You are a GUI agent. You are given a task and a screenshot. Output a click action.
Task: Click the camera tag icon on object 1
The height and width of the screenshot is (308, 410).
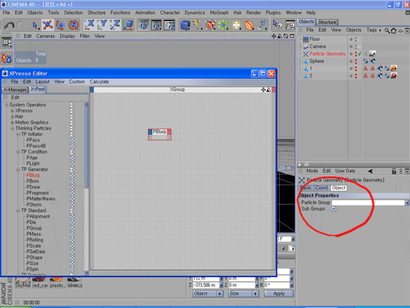click(x=380, y=68)
